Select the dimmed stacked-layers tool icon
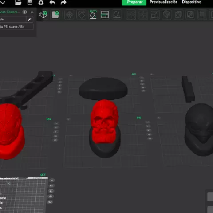Screen dimensions: 213x213 (167, 15)
